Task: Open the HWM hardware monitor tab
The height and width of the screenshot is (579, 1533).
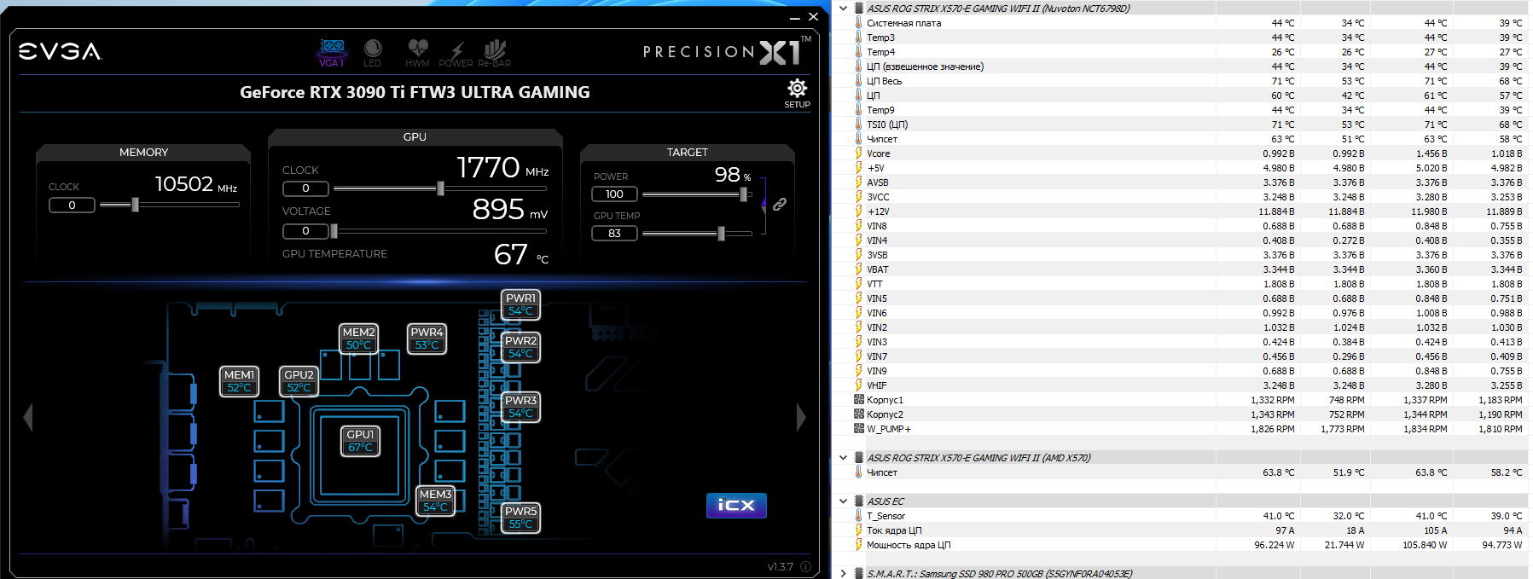Action: (x=417, y=52)
